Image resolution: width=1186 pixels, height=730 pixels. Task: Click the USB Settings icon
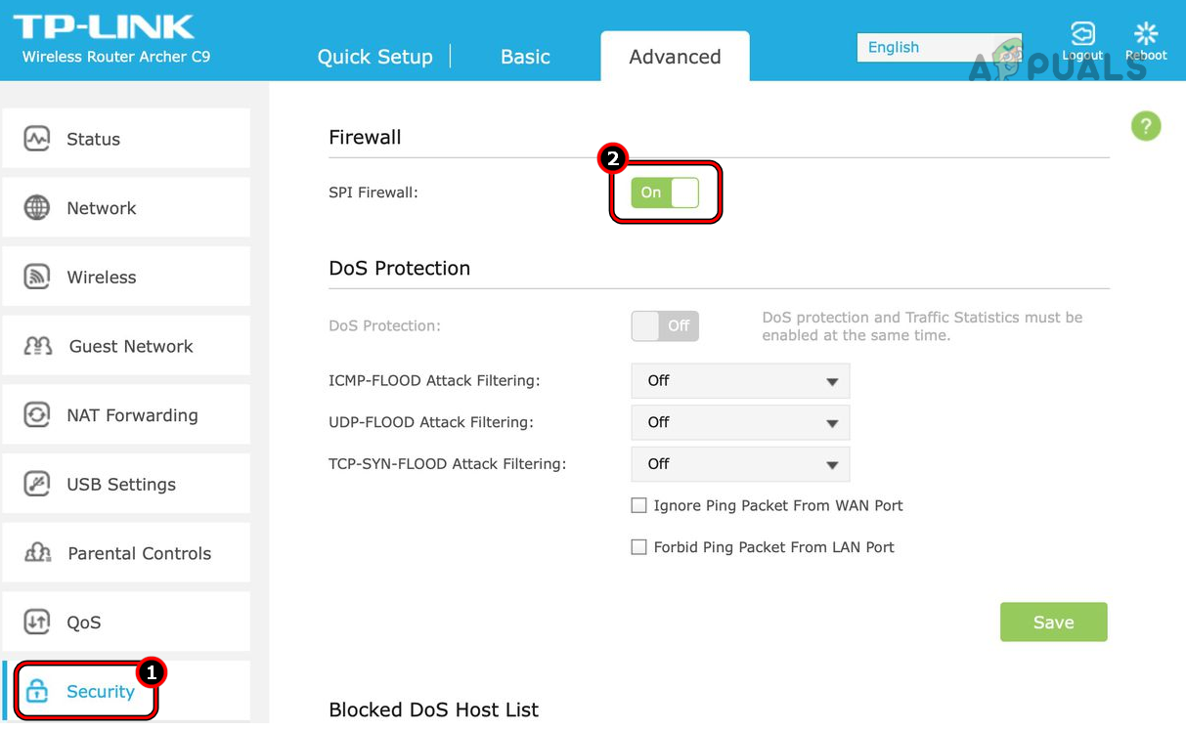(36, 484)
